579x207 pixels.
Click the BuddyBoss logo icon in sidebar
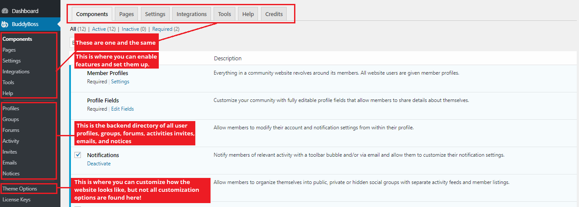(x=5, y=24)
